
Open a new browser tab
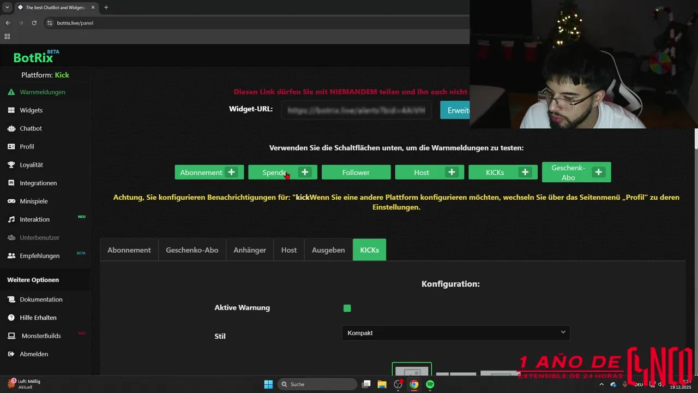(x=106, y=8)
